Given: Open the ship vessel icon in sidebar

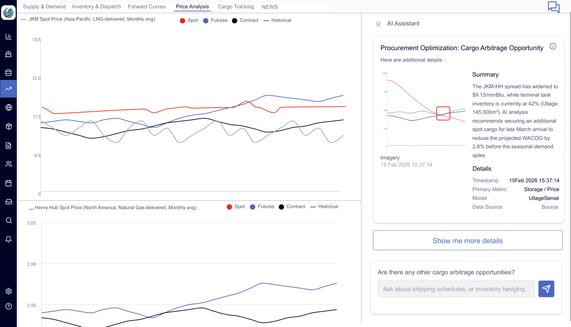Looking at the screenshot, I should click(x=8, y=55).
